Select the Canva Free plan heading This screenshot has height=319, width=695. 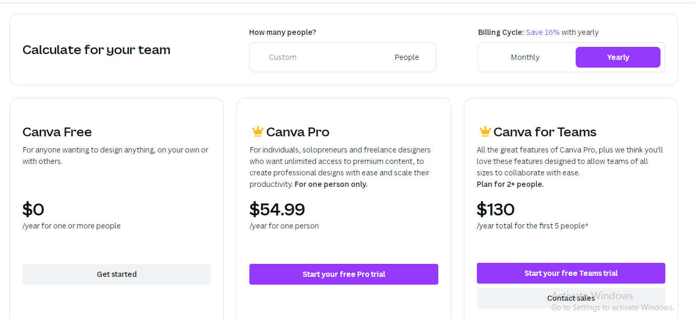[x=57, y=132]
